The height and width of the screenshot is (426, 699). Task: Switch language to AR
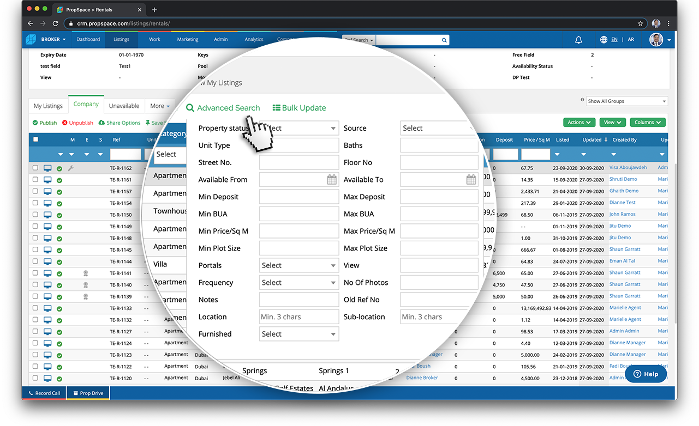pyautogui.click(x=631, y=40)
